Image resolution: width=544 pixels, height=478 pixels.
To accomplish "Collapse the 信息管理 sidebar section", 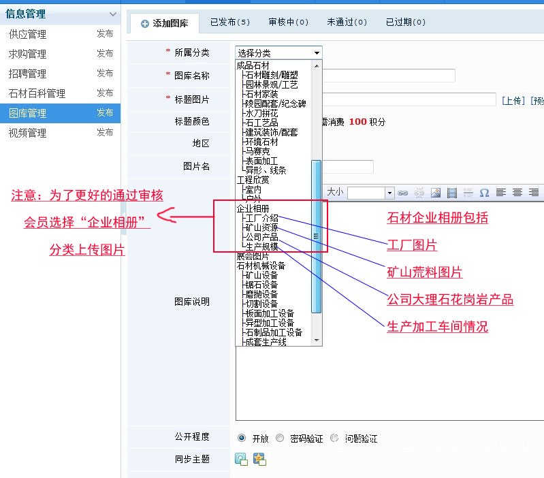I will click(x=112, y=14).
